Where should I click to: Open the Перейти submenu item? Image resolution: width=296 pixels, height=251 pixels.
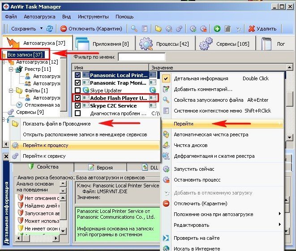point(223,124)
